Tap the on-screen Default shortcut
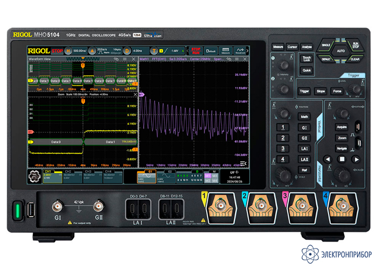Image resolution: width=377 pixels, height=269 pixels. click(211, 51)
